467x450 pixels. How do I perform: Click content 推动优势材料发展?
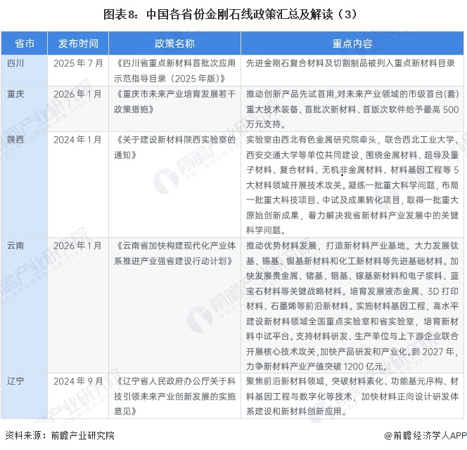352,306
